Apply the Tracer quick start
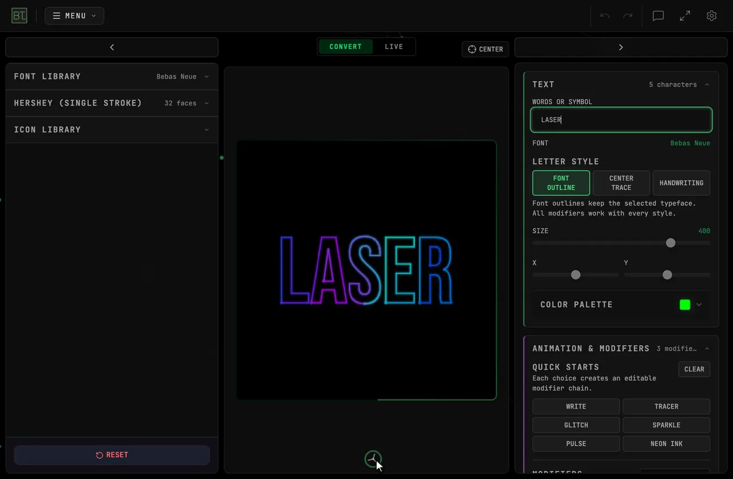The width and height of the screenshot is (733, 479). pos(667,406)
